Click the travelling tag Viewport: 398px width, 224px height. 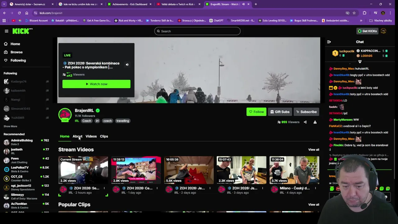(123, 121)
